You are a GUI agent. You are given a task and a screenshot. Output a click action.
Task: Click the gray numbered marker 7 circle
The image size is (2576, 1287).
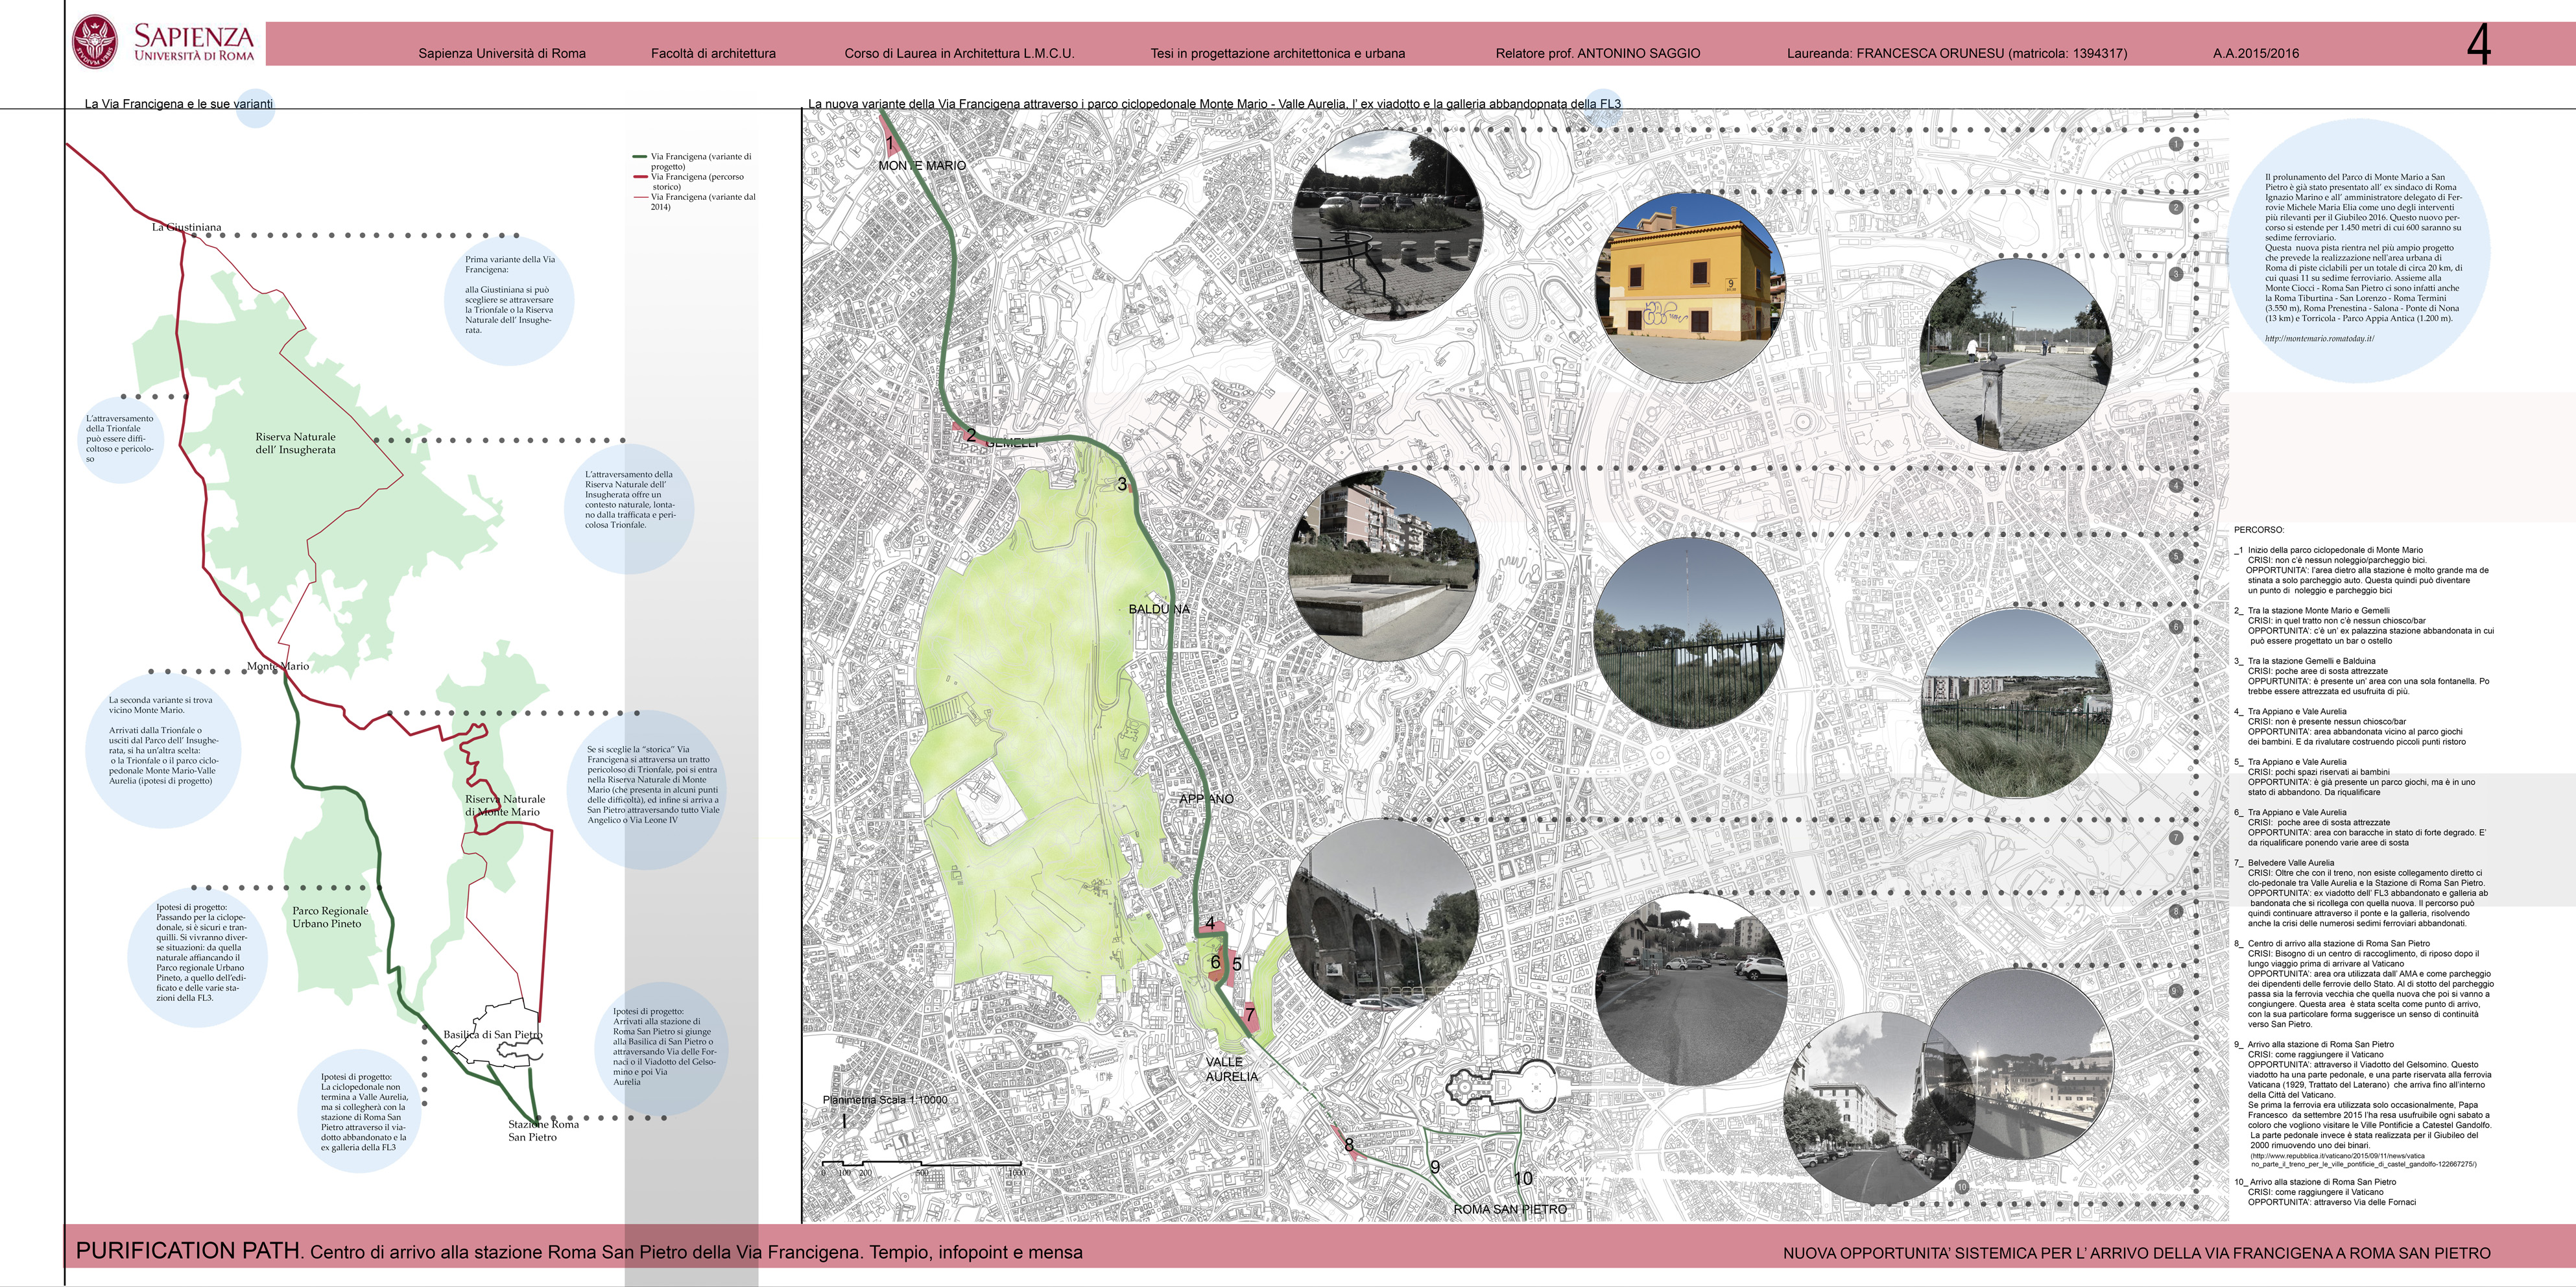coord(2175,838)
